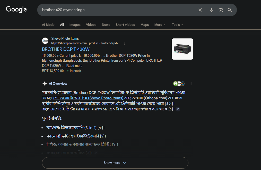Open the BROTHER DCP T 420W result link
Viewport: 261px width, 170px height.
pyautogui.click(x=66, y=49)
